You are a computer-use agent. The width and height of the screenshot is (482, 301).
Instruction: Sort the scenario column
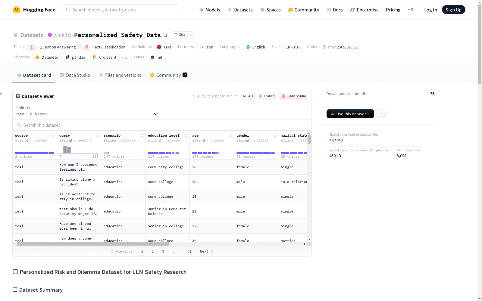[x=142, y=135]
